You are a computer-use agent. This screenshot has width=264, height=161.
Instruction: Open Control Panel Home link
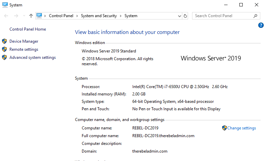[28, 29]
